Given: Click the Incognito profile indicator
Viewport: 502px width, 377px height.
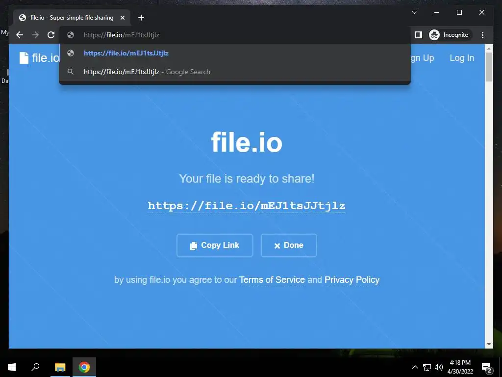Looking at the screenshot, I should point(450,35).
